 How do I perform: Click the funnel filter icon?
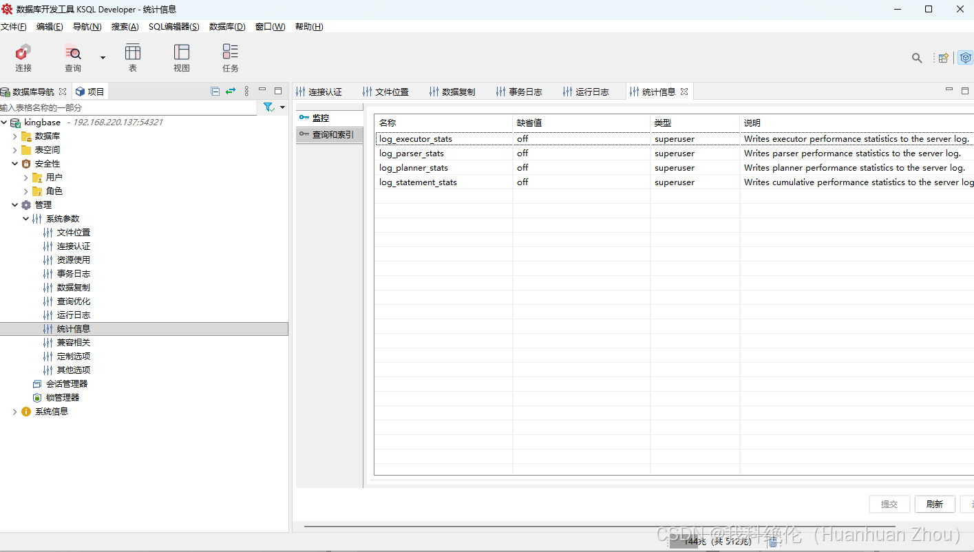click(269, 107)
